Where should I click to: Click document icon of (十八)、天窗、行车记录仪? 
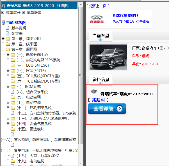13,156
